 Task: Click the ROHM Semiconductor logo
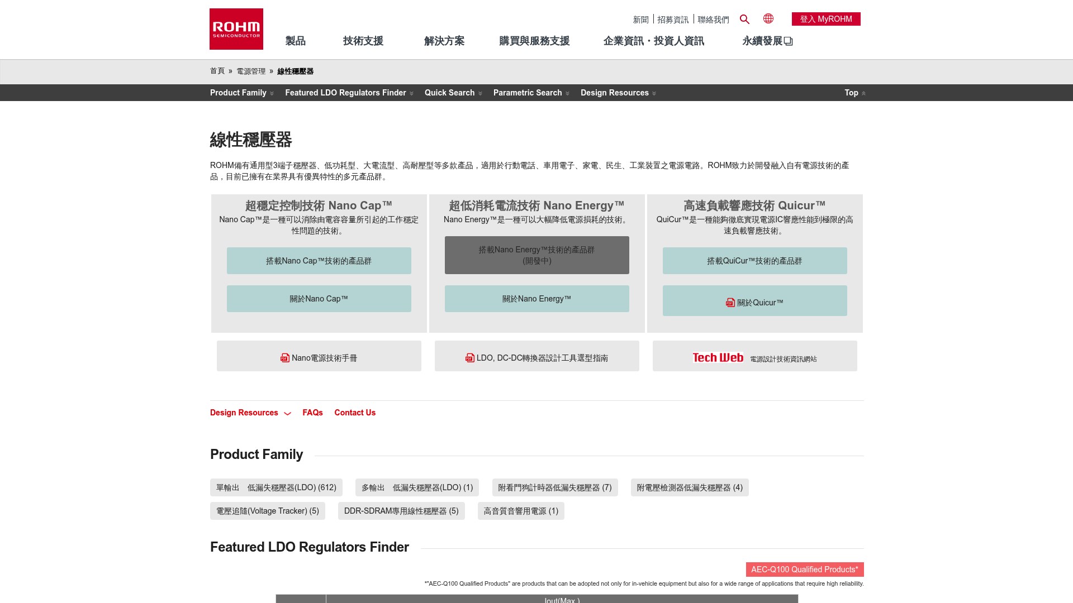(236, 29)
